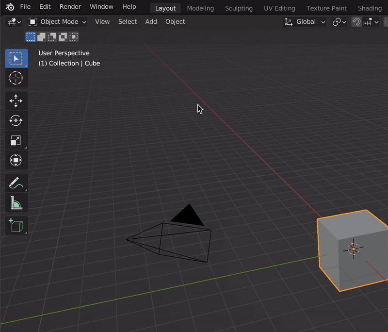
Task: Click the Blender logo icon
Action: pyautogui.click(x=10, y=7)
